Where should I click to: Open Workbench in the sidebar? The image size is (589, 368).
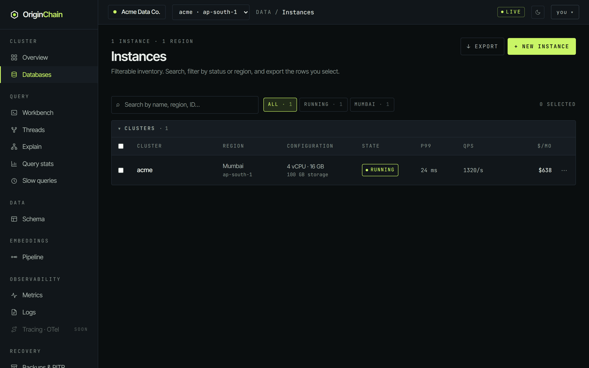[49, 113]
